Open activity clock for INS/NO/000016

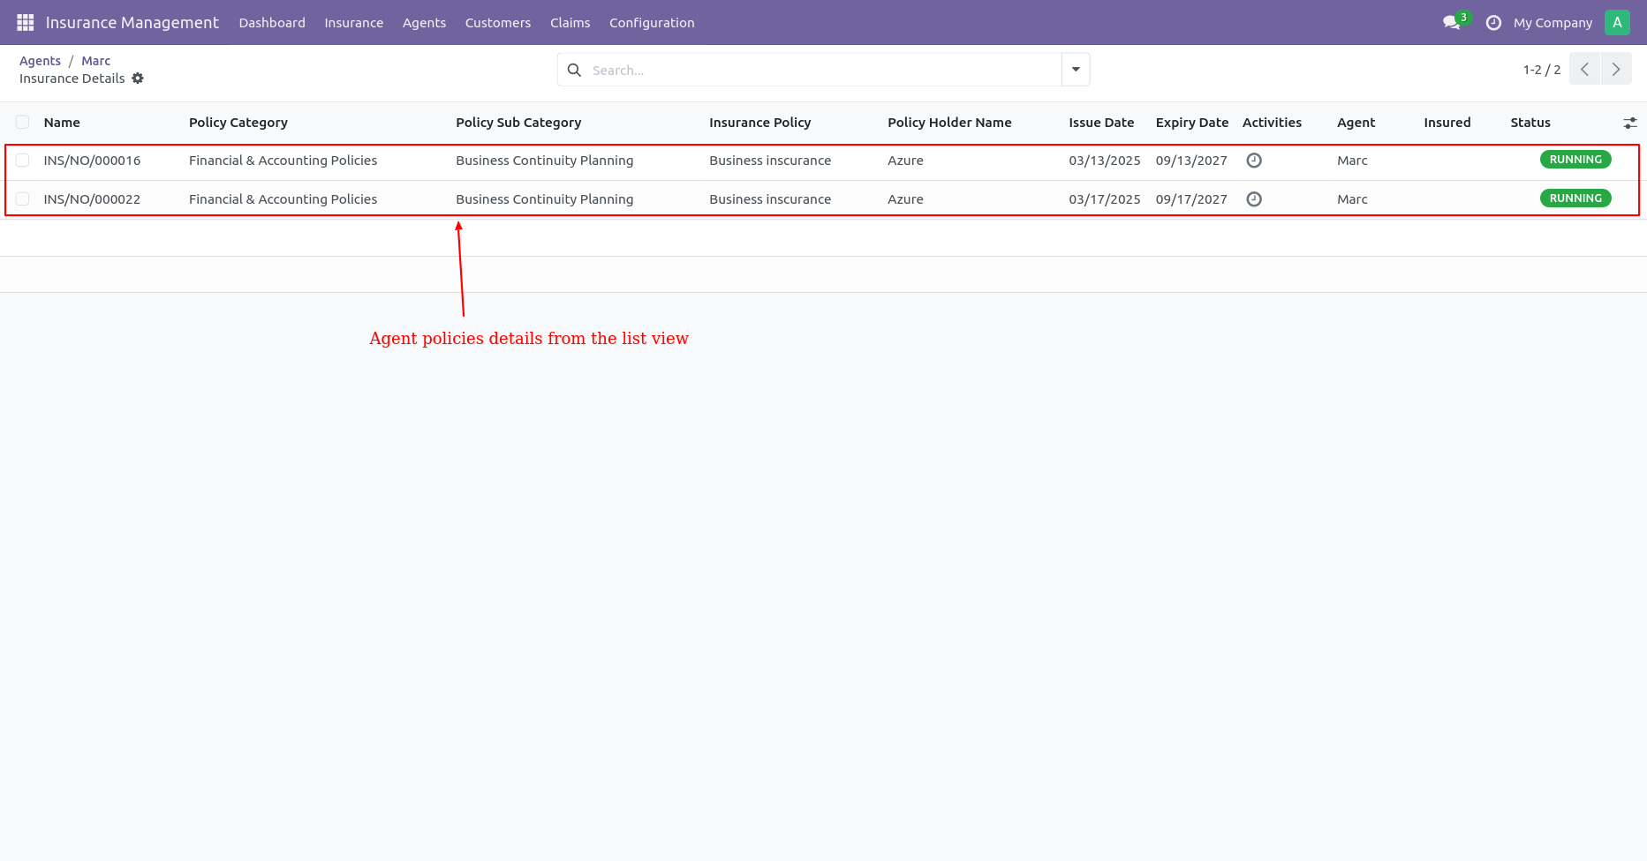pyautogui.click(x=1254, y=161)
